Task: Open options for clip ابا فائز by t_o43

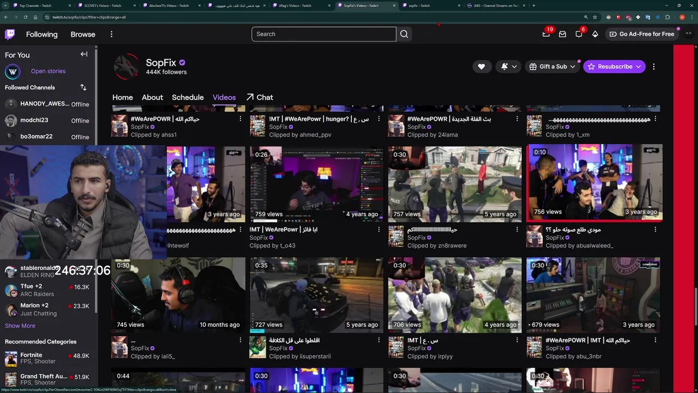Action: (x=378, y=229)
